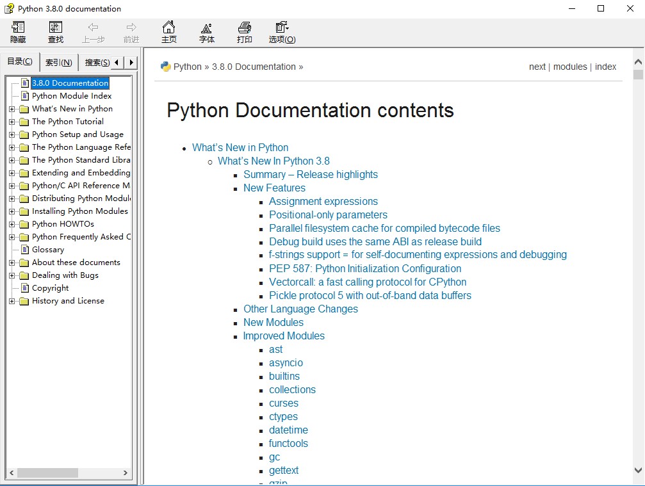The height and width of the screenshot is (486, 645).
Task: Switch to the Search (搜索) tab
Action: (x=97, y=63)
